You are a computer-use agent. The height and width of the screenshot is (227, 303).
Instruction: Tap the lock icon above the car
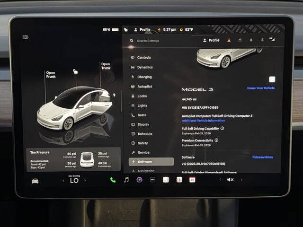[x=75, y=71]
